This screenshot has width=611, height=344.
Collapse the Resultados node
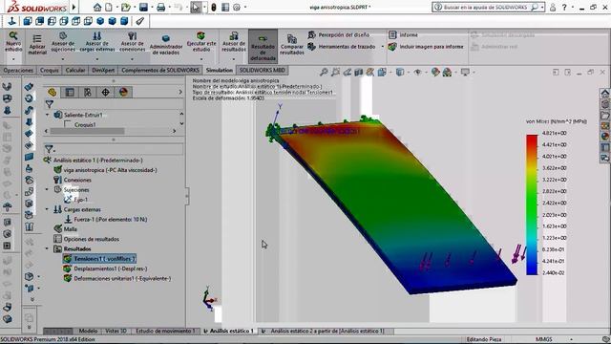coord(47,248)
